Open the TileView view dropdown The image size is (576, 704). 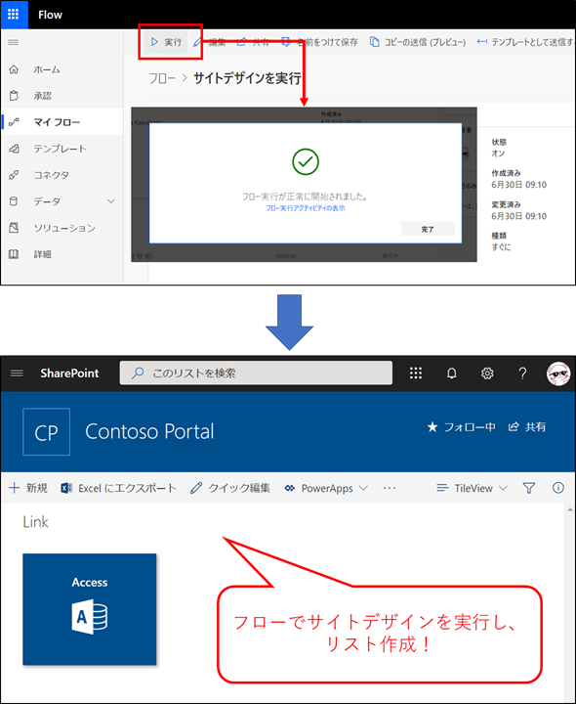(472, 488)
